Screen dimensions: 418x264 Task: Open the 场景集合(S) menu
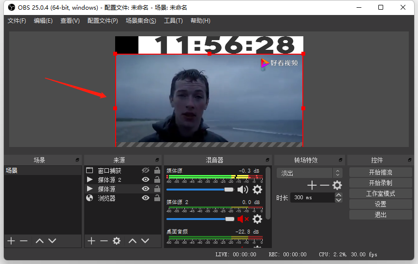pos(141,21)
